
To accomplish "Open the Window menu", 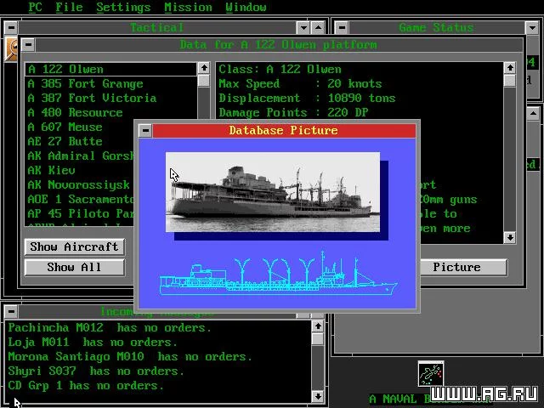I will 246,7.
